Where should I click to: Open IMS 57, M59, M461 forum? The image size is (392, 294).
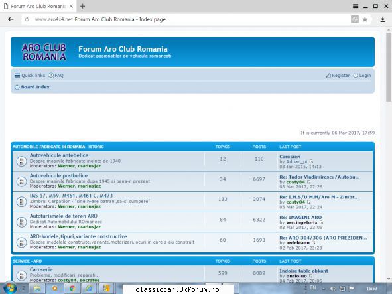[x=71, y=196]
